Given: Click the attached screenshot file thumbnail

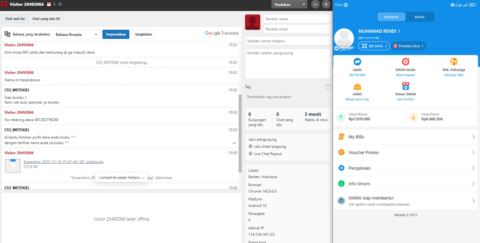Looking at the screenshot, I should click(13, 166).
